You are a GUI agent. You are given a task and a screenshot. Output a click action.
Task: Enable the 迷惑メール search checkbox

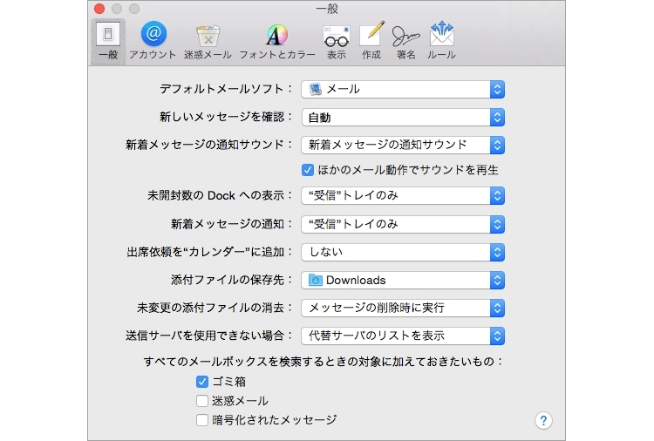coord(202,401)
